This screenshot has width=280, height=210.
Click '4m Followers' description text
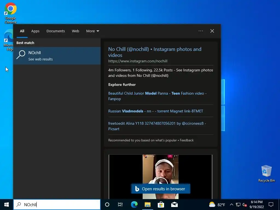coord(161,73)
